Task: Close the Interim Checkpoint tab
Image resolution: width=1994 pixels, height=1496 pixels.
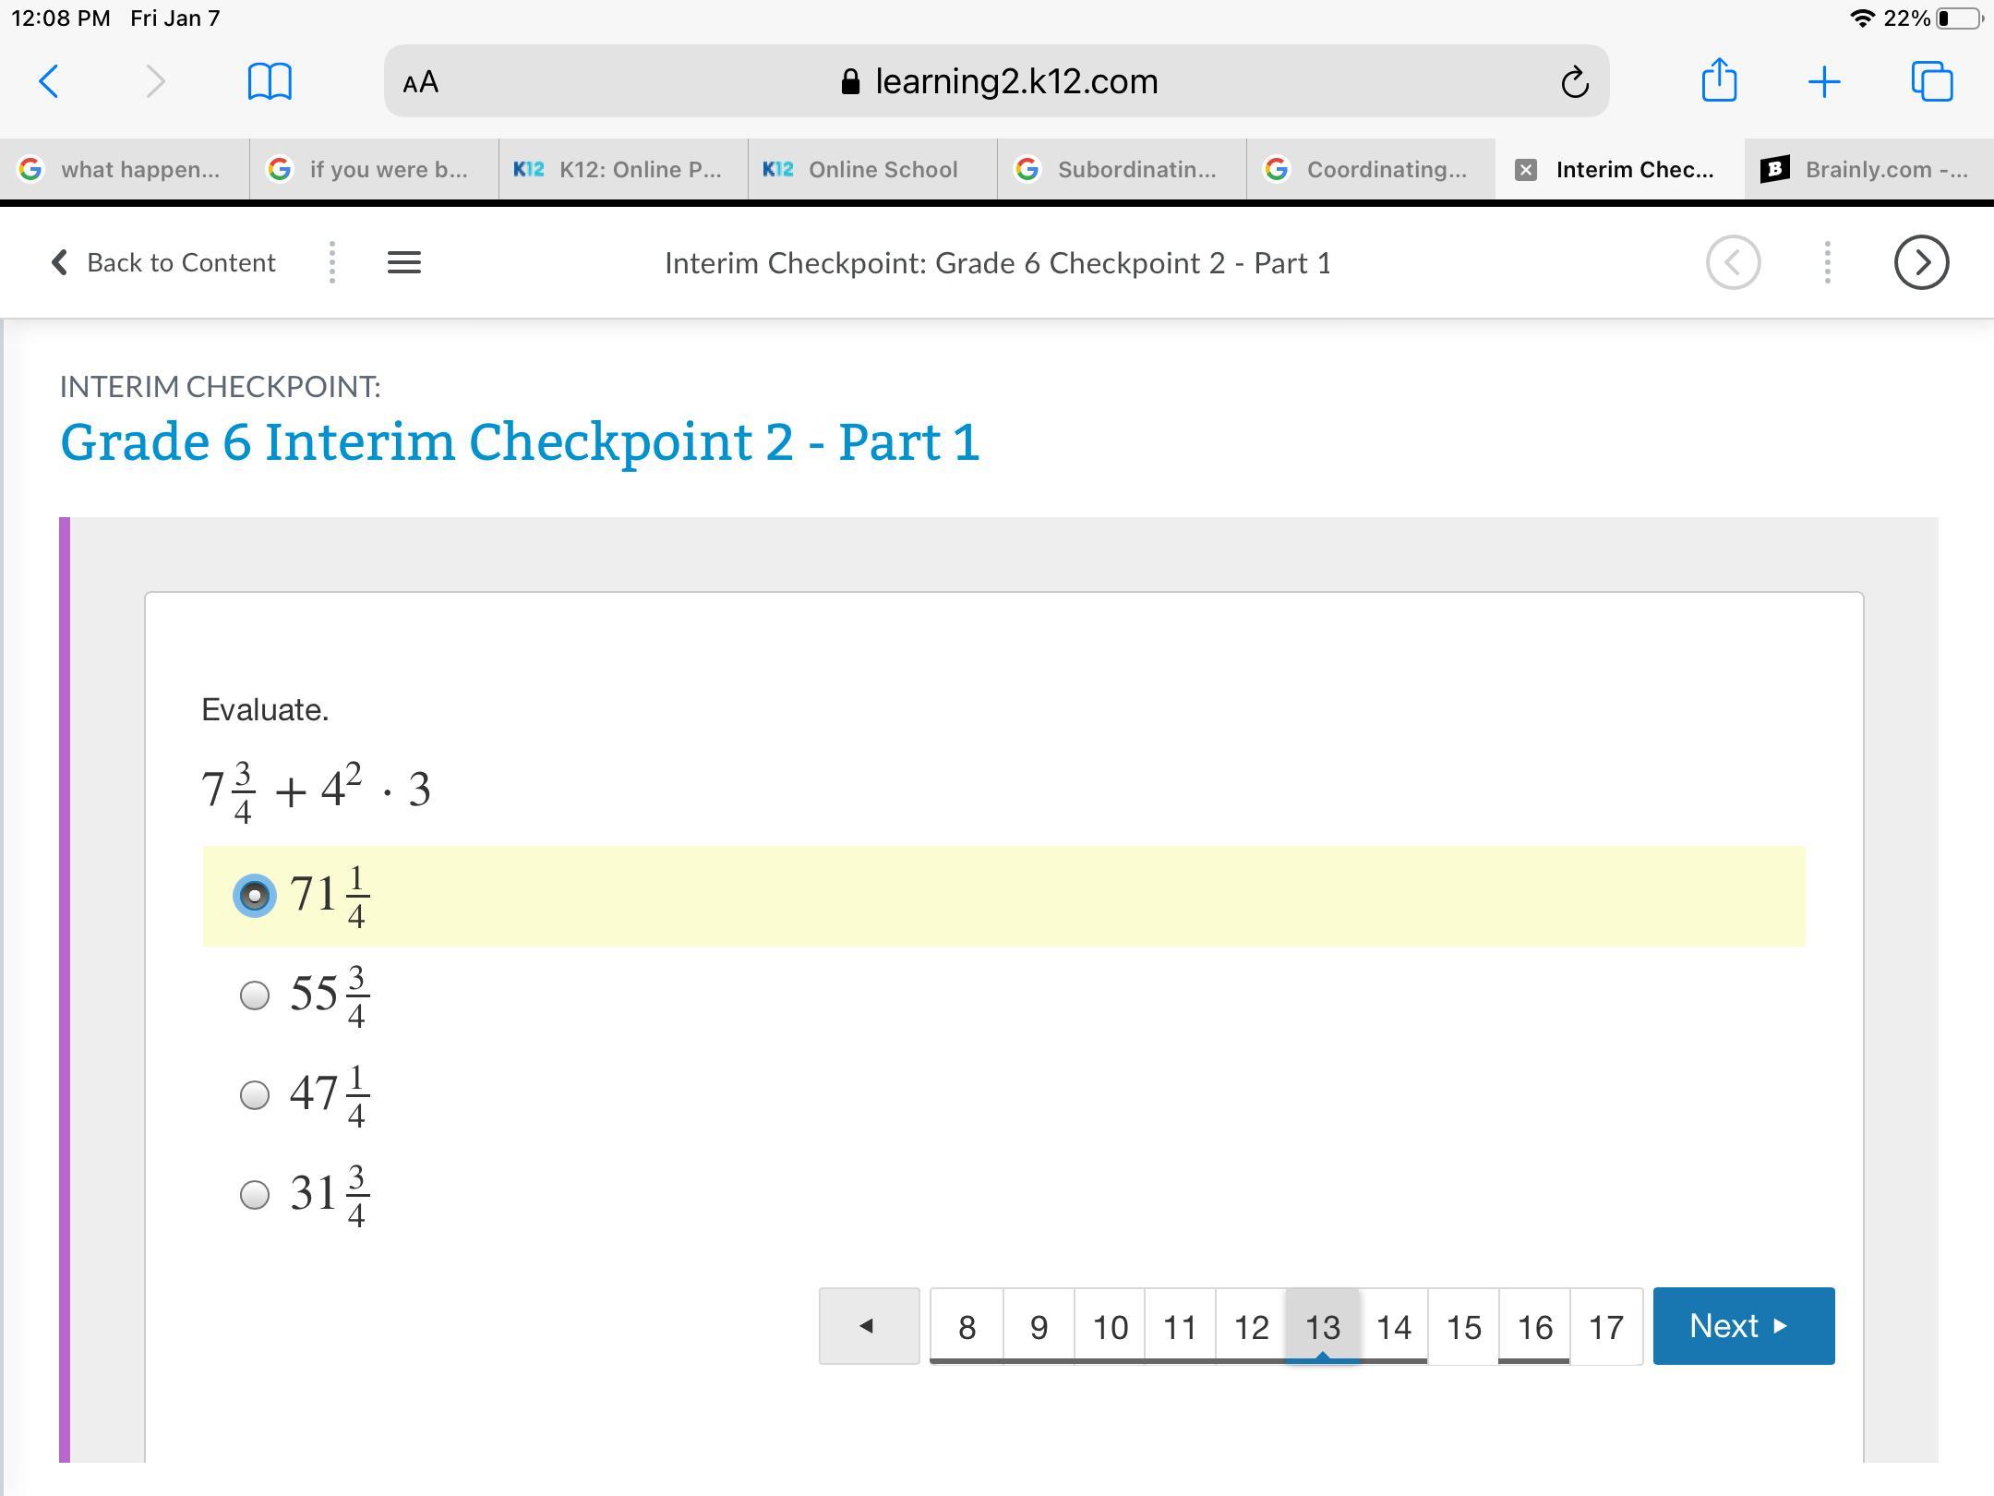Action: [1526, 170]
